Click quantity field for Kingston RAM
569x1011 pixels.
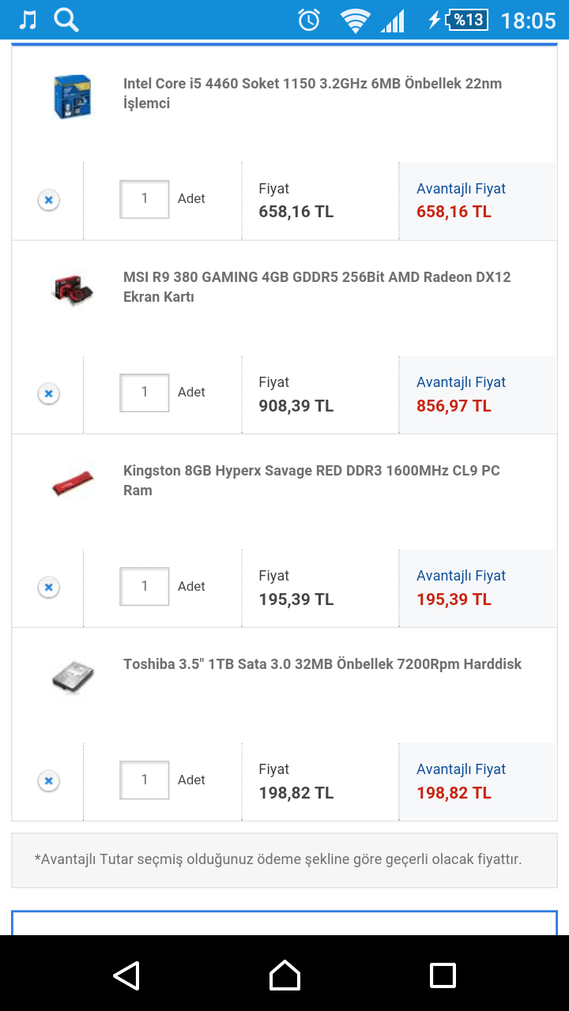pyautogui.click(x=144, y=586)
